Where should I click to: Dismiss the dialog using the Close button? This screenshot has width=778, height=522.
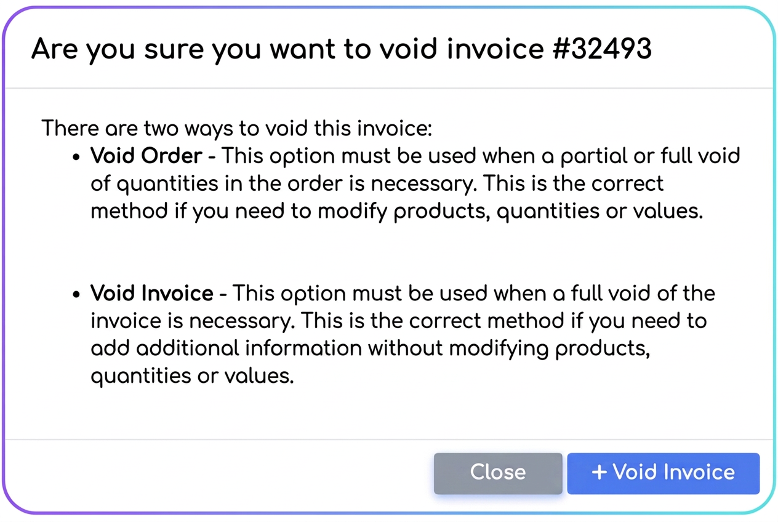498,473
